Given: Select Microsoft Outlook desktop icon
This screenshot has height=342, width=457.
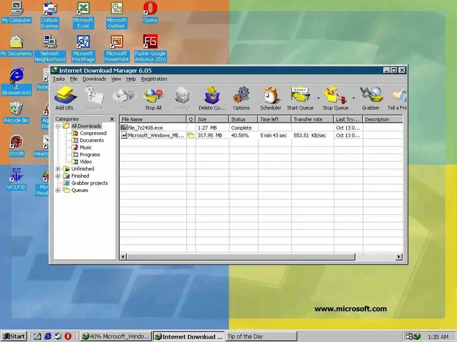Looking at the screenshot, I should tap(116, 15).
